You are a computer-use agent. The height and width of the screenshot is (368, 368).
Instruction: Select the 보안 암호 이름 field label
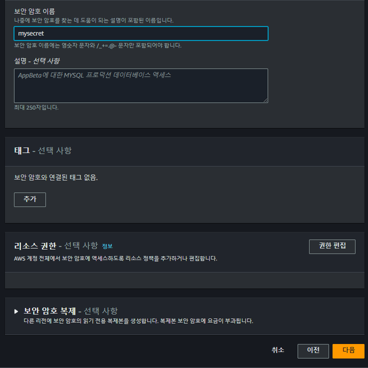click(34, 11)
